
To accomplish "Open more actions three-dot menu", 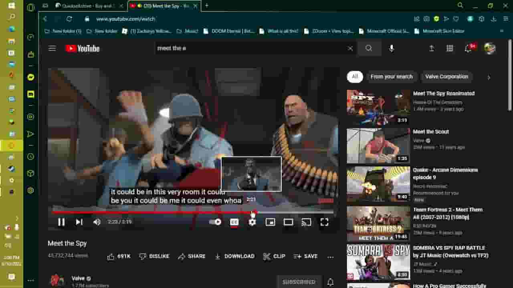I will tap(331, 257).
